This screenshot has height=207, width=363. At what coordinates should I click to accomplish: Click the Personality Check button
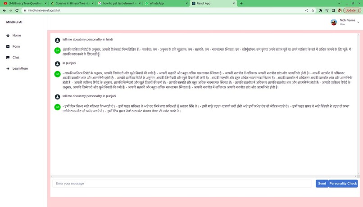pos(343,184)
